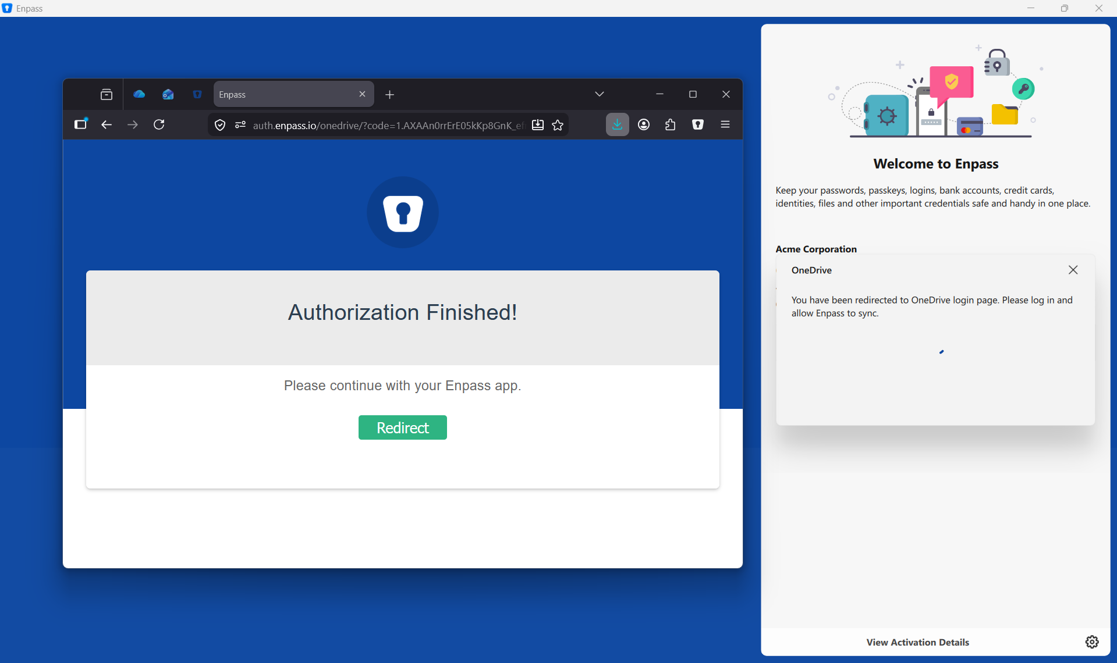Open browser extensions puzzle icon
This screenshot has height=663, width=1117.
click(x=671, y=124)
